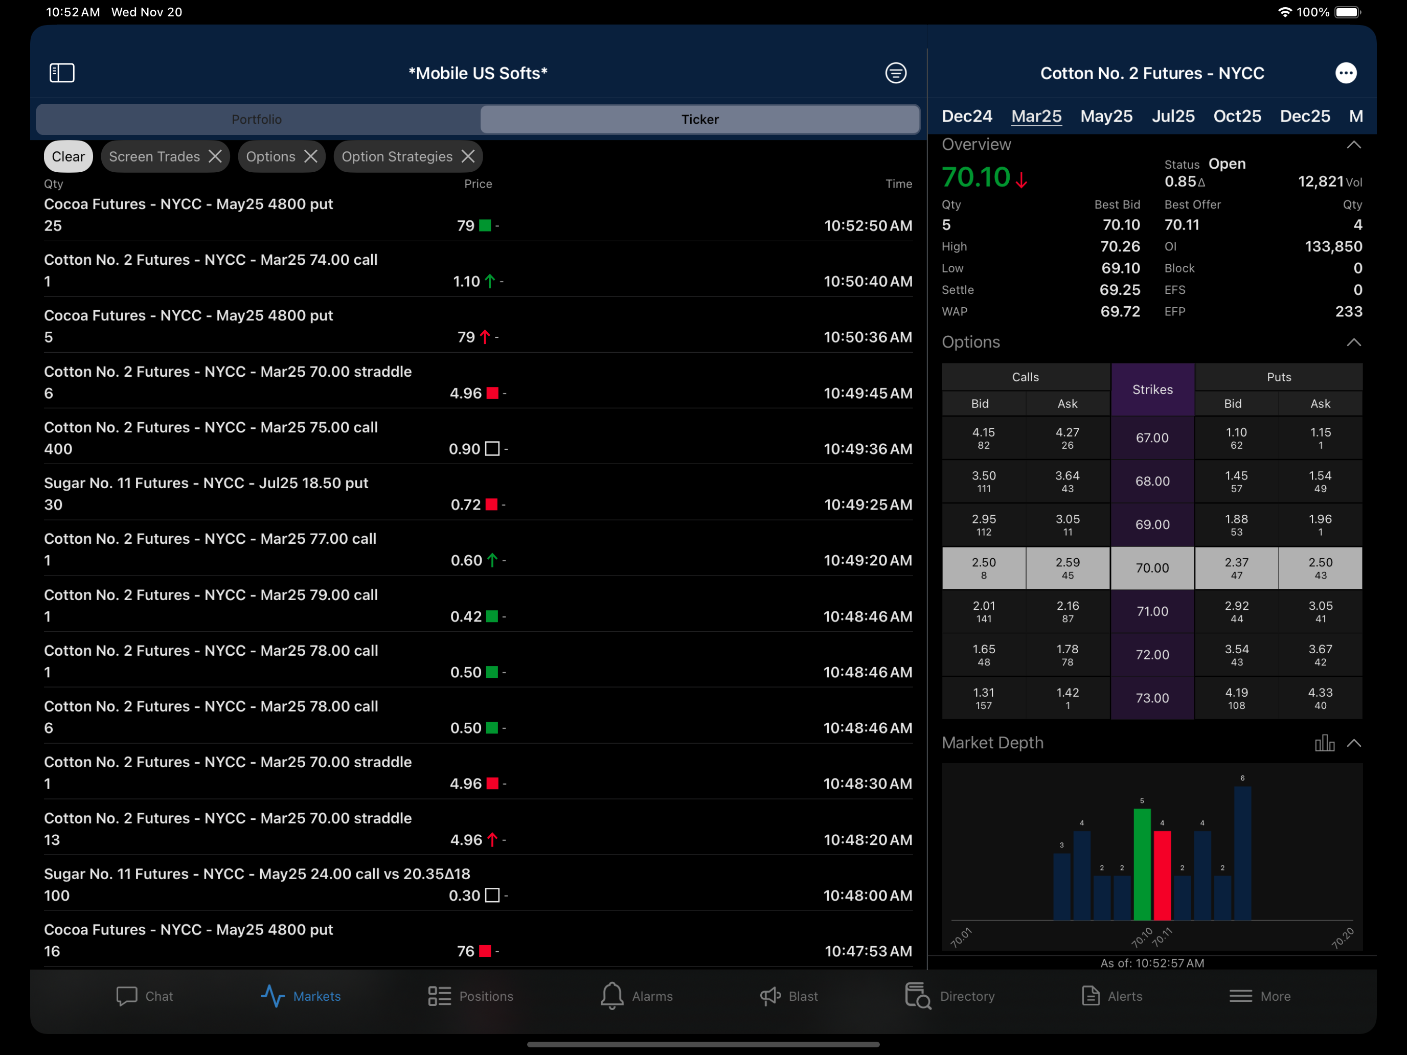Select the Dec24 contract month
Screen dimensions: 1407x1055
966,117
